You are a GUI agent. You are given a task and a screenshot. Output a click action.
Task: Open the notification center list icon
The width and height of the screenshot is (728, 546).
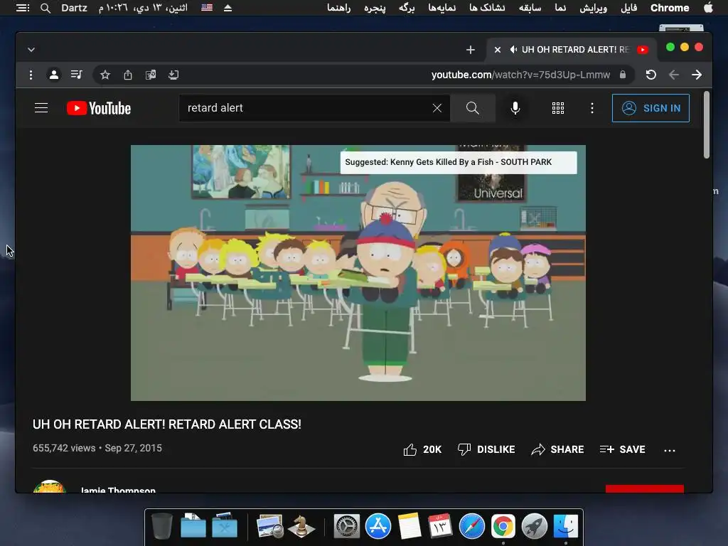23,8
